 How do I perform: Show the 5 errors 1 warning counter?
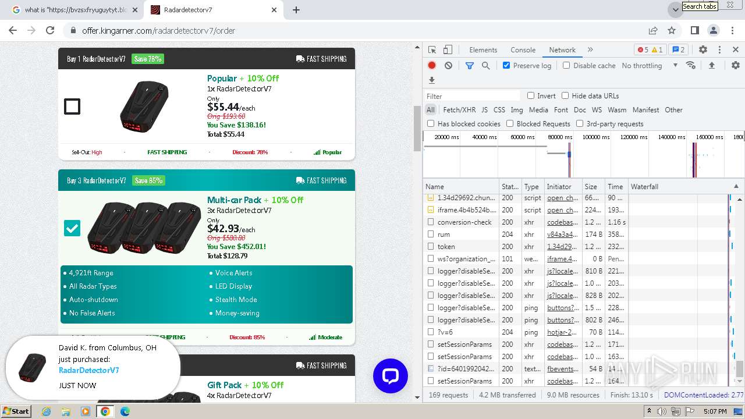point(650,50)
